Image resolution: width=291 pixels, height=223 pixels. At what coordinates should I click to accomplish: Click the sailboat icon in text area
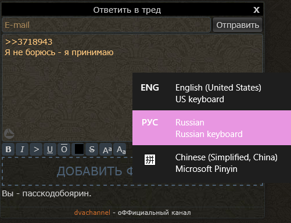point(9,134)
